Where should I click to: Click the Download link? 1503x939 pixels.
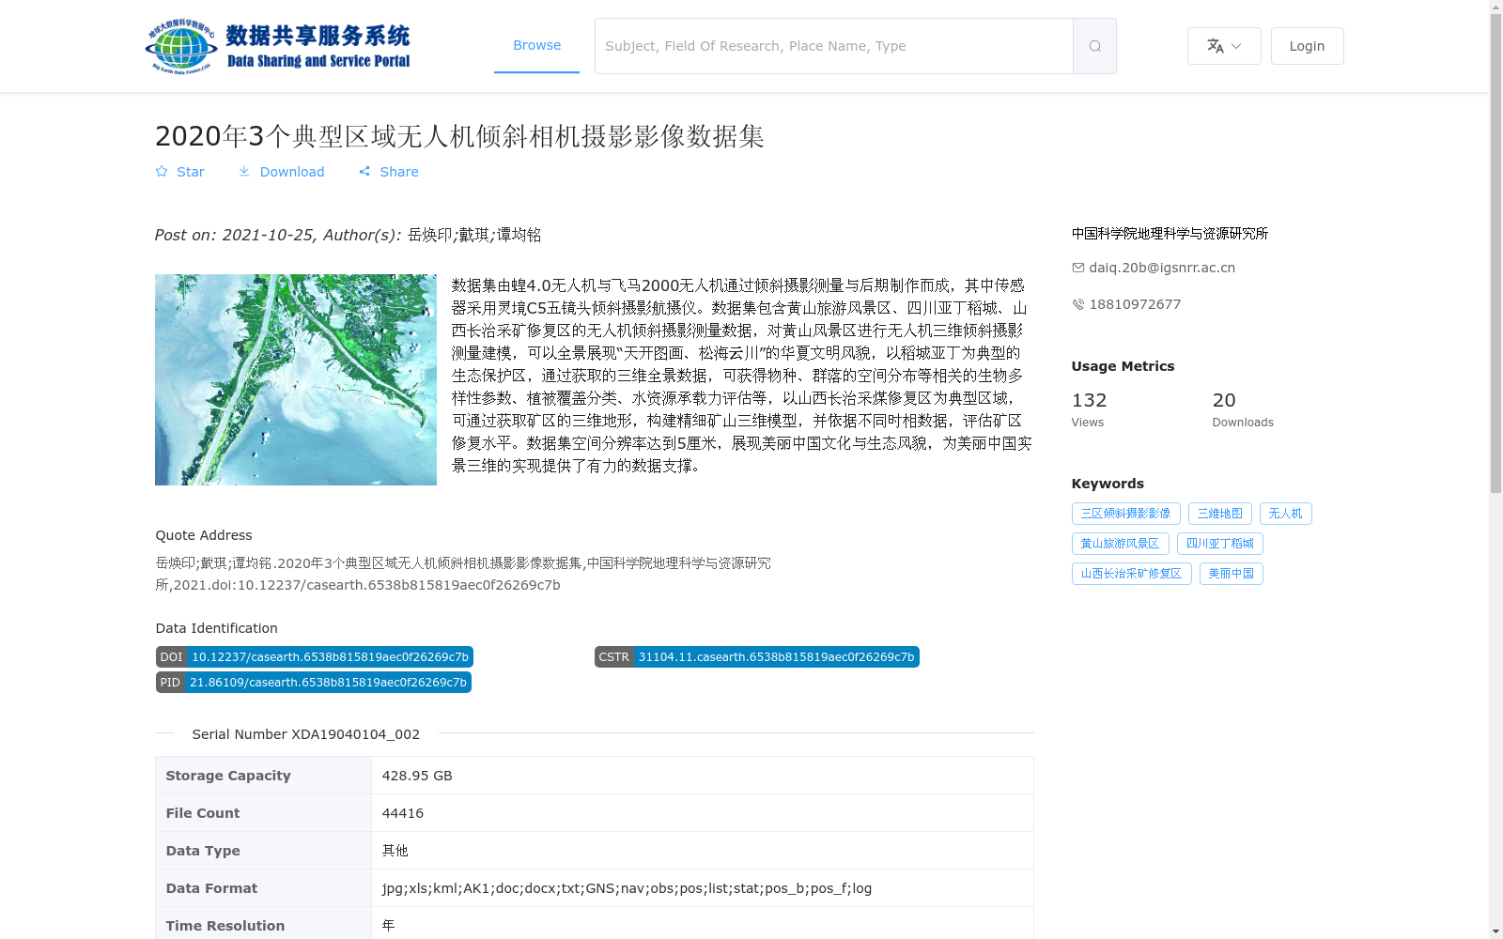pyautogui.click(x=281, y=172)
